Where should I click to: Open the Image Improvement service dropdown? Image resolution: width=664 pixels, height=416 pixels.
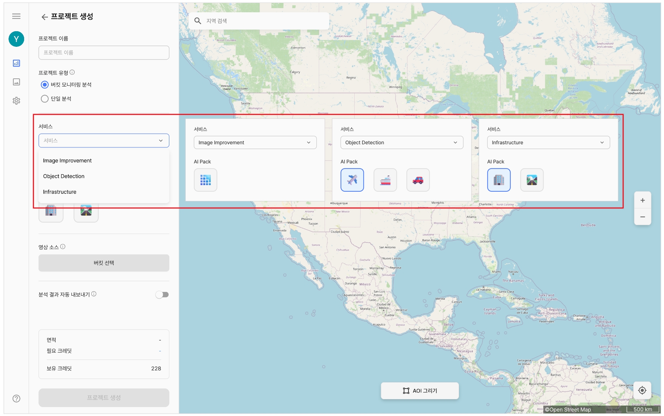(x=255, y=143)
